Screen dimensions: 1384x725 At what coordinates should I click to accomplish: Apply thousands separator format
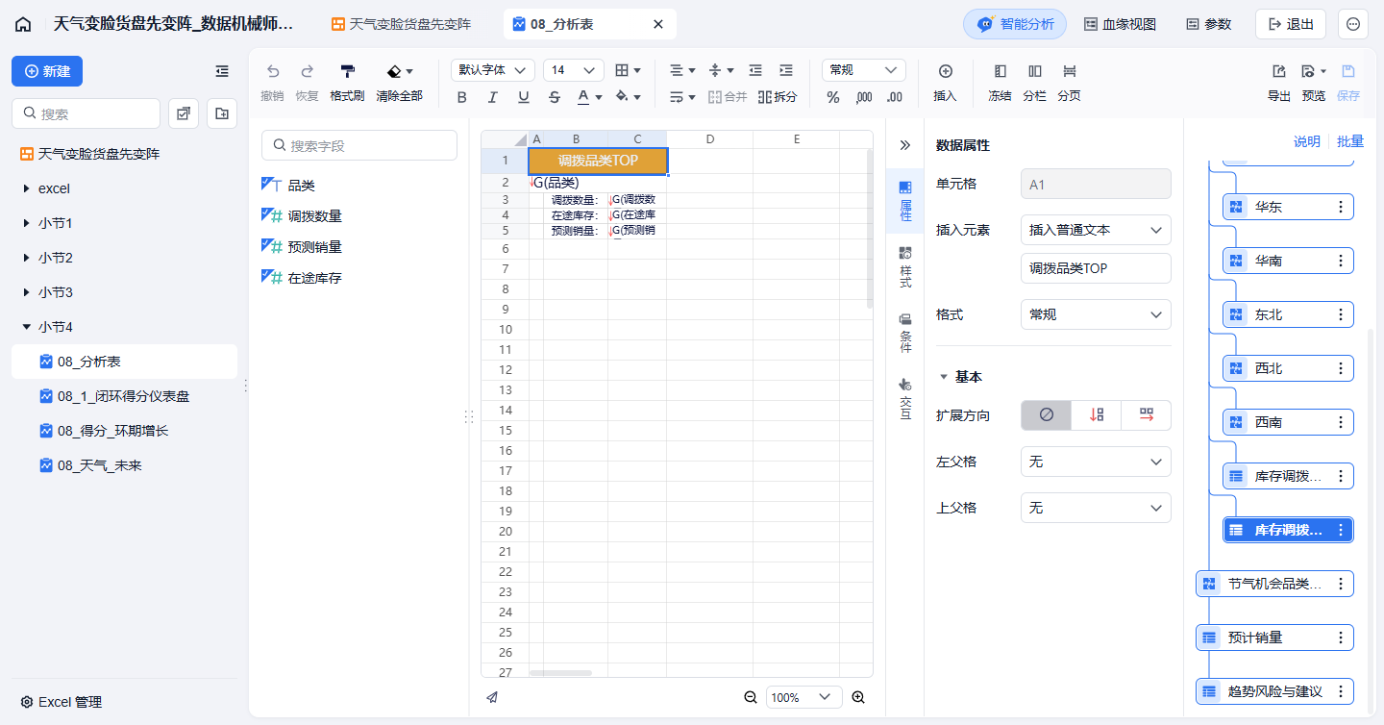[864, 97]
